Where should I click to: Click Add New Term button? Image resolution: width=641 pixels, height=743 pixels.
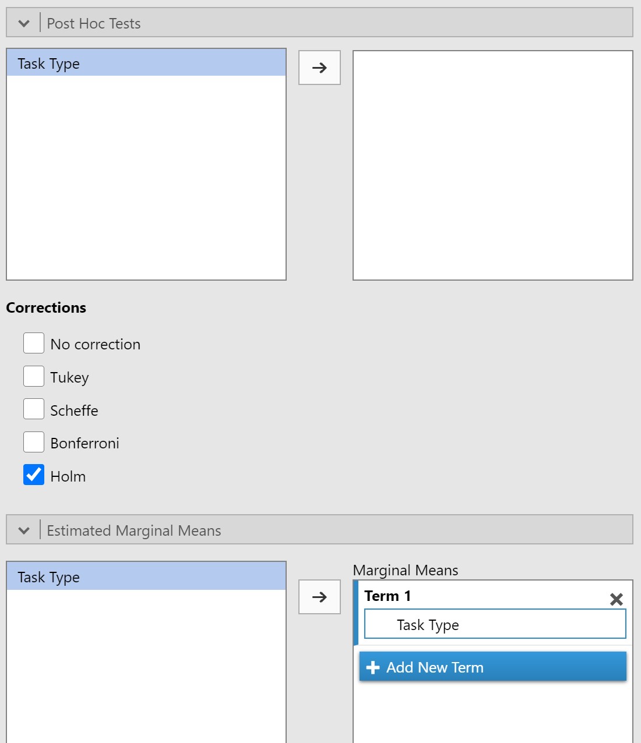pyautogui.click(x=493, y=667)
